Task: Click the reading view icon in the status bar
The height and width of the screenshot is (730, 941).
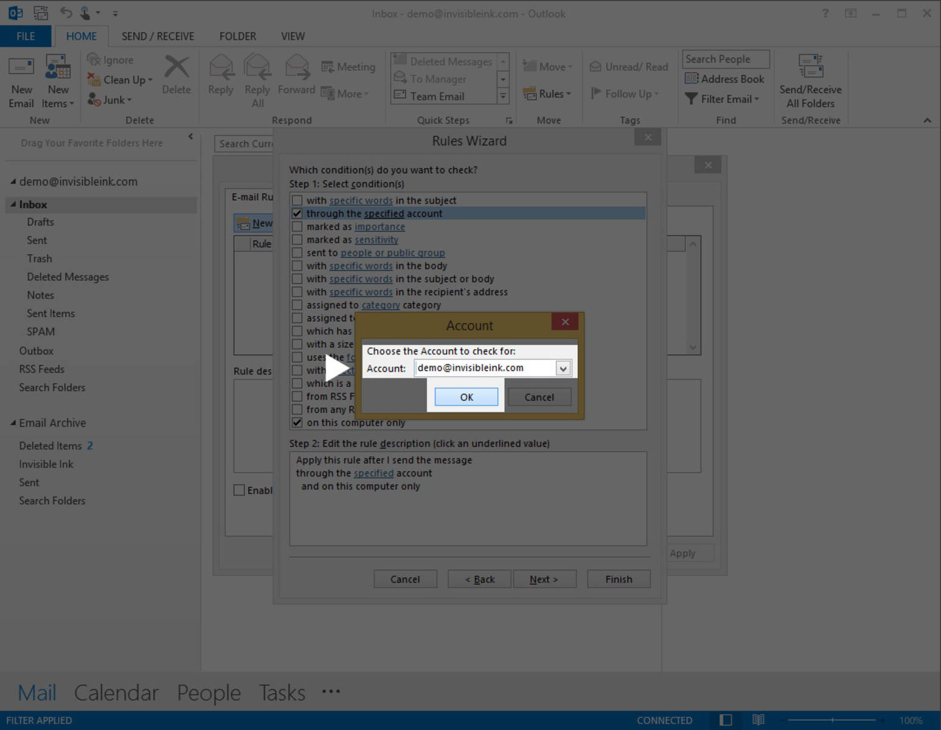Action: 758,720
